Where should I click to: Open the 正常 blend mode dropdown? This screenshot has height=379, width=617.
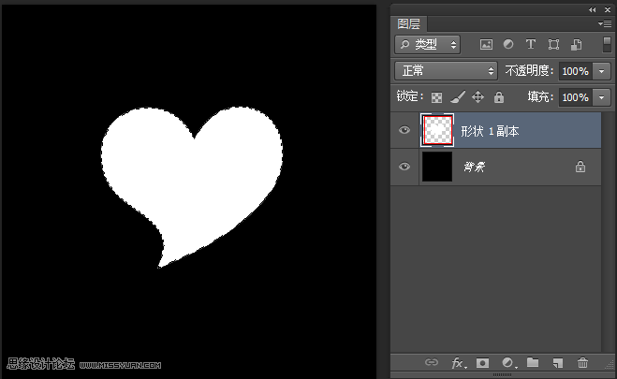tap(446, 71)
